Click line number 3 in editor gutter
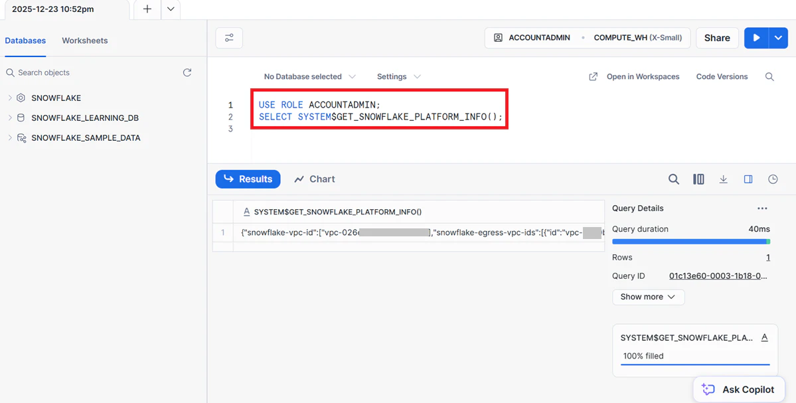Viewport: 796px width, 403px height. [230, 129]
